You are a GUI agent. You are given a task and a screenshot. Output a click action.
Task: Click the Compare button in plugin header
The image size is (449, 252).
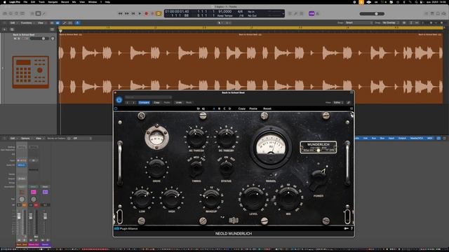[x=144, y=103]
